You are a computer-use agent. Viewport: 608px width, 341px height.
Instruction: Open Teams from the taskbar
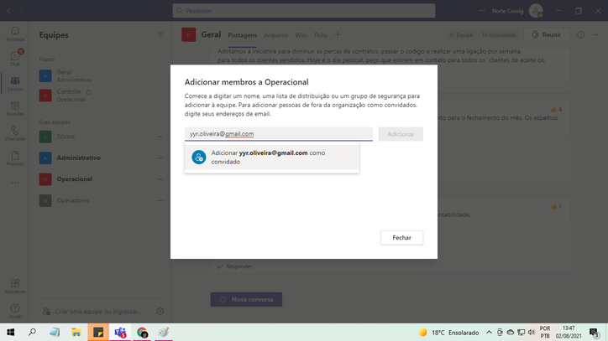pyautogui.click(x=120, y=332)
